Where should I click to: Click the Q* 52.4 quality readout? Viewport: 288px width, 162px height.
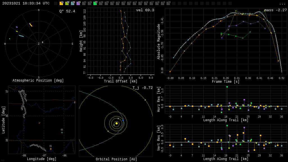click(67, 11)
